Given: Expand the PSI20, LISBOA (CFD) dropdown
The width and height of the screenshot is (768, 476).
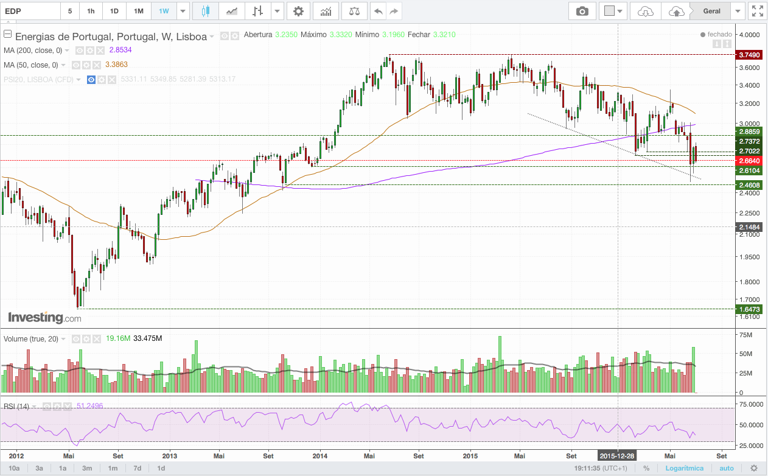Looking at the screenshot, I should point(79,80).
